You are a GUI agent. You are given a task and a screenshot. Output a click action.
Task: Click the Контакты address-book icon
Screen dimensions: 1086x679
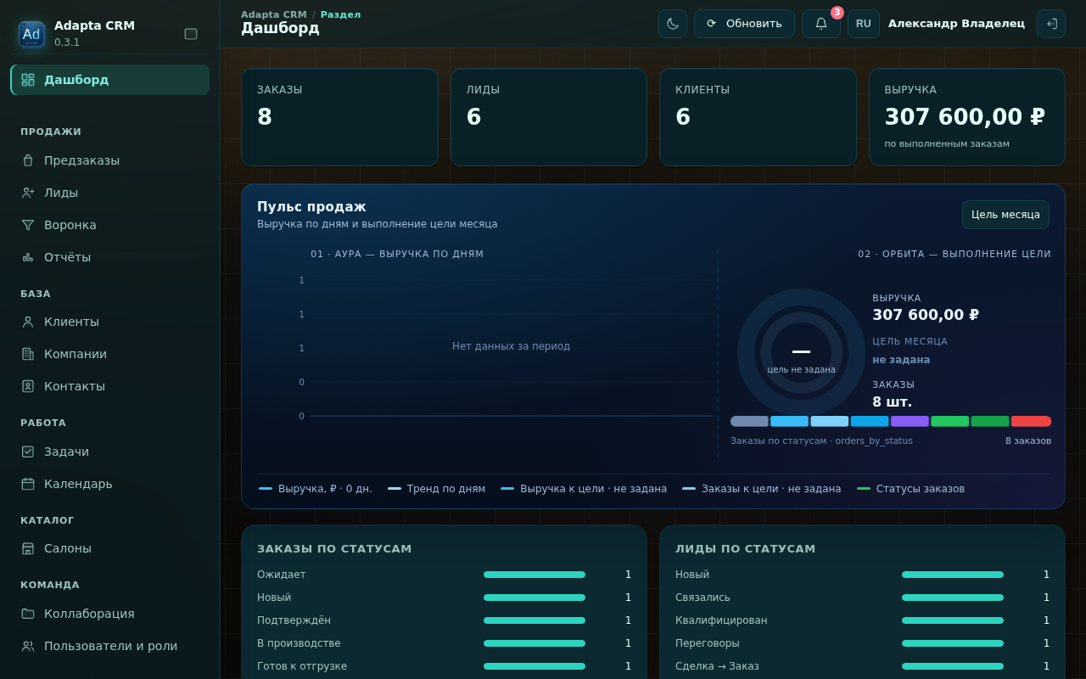coord(28,386)
